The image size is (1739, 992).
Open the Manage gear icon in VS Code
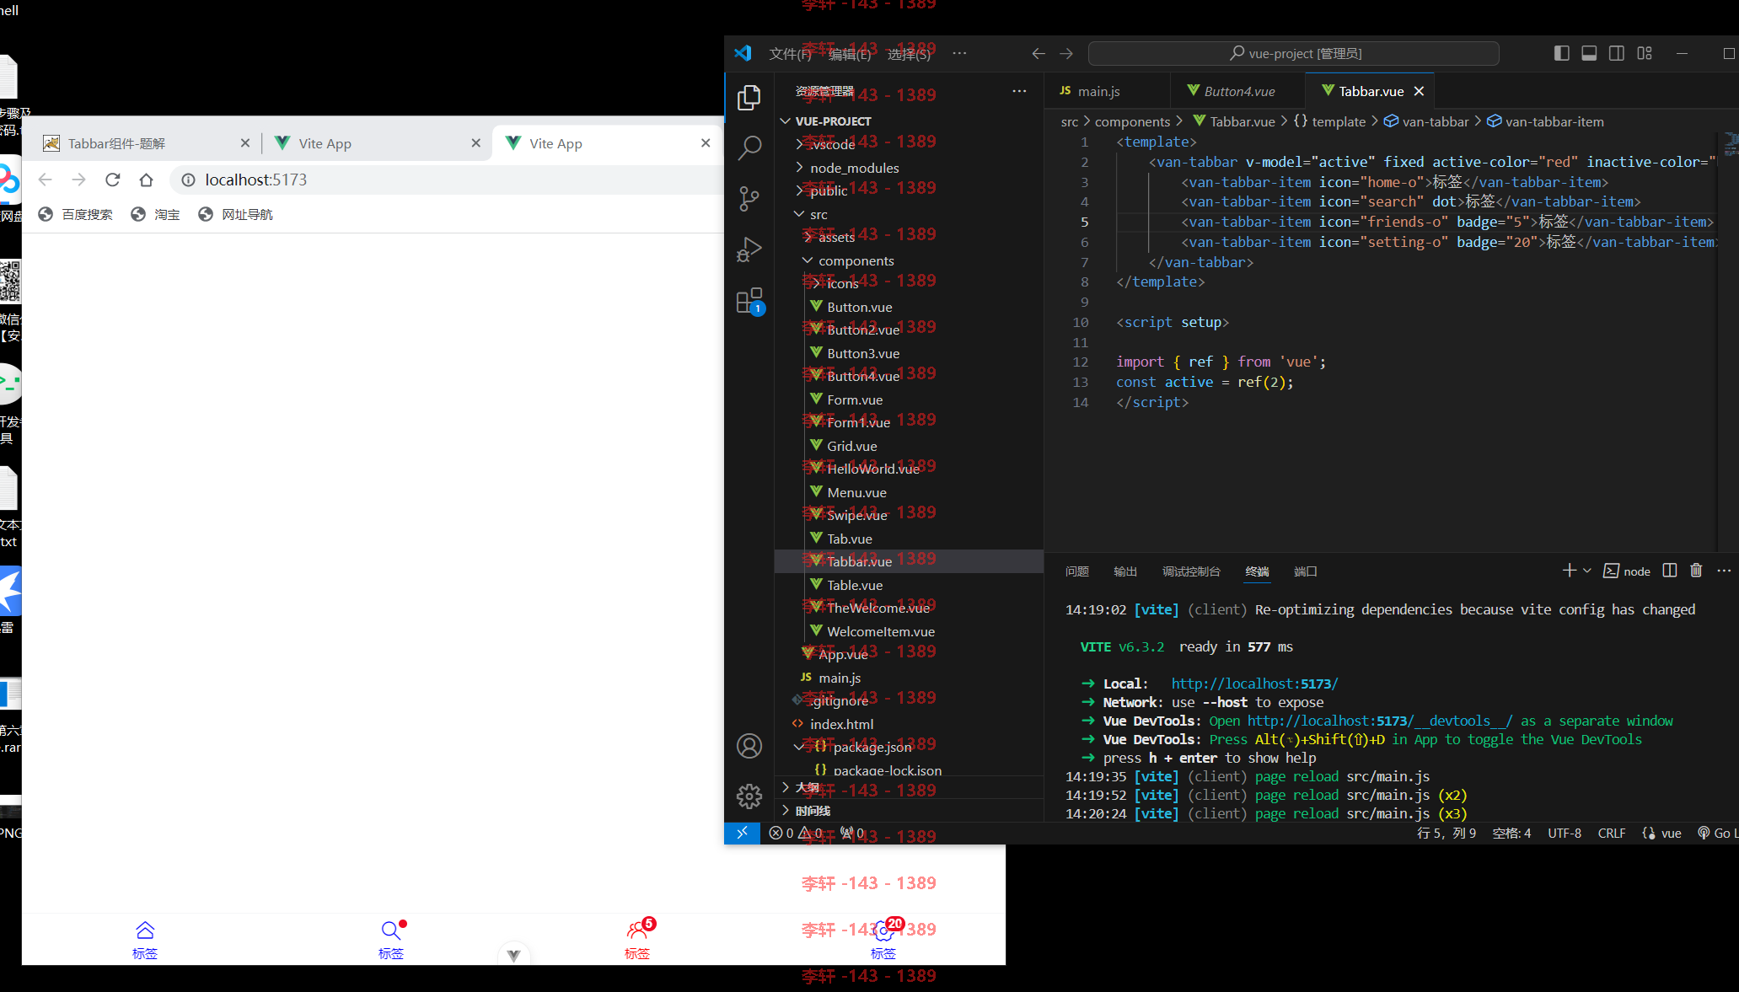click(x=749, y=796)
